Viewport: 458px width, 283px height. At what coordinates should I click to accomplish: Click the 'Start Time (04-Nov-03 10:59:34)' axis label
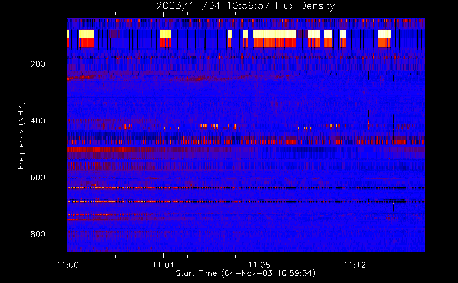click(x=245, y=273)
